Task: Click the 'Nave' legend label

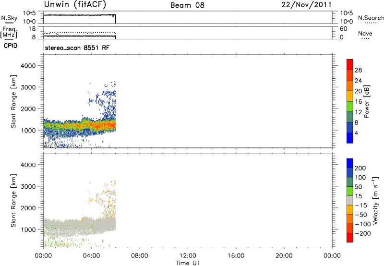Action: tap(365, 33)
